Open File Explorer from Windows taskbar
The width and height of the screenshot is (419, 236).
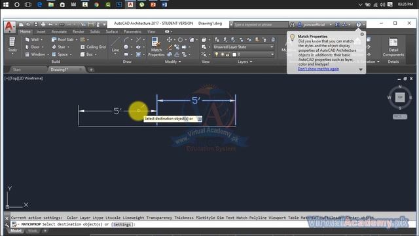51,5
